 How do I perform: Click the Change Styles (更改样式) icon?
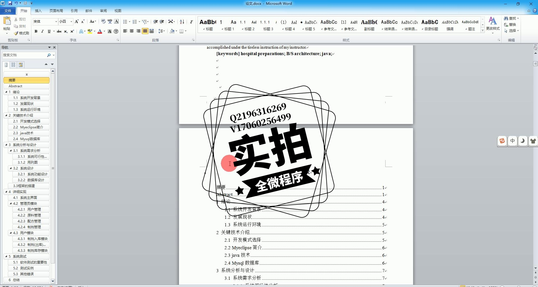(x=493, y=21)
